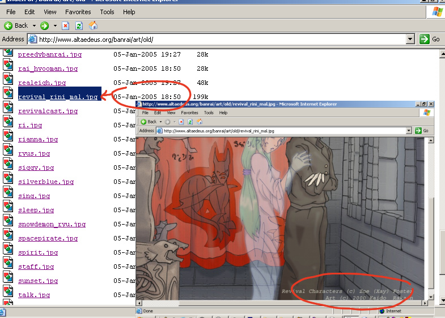The width and height of the screenshot is (445, 318).
Task: Open the spacepirate.jpg link
Action: pos(48,238)
